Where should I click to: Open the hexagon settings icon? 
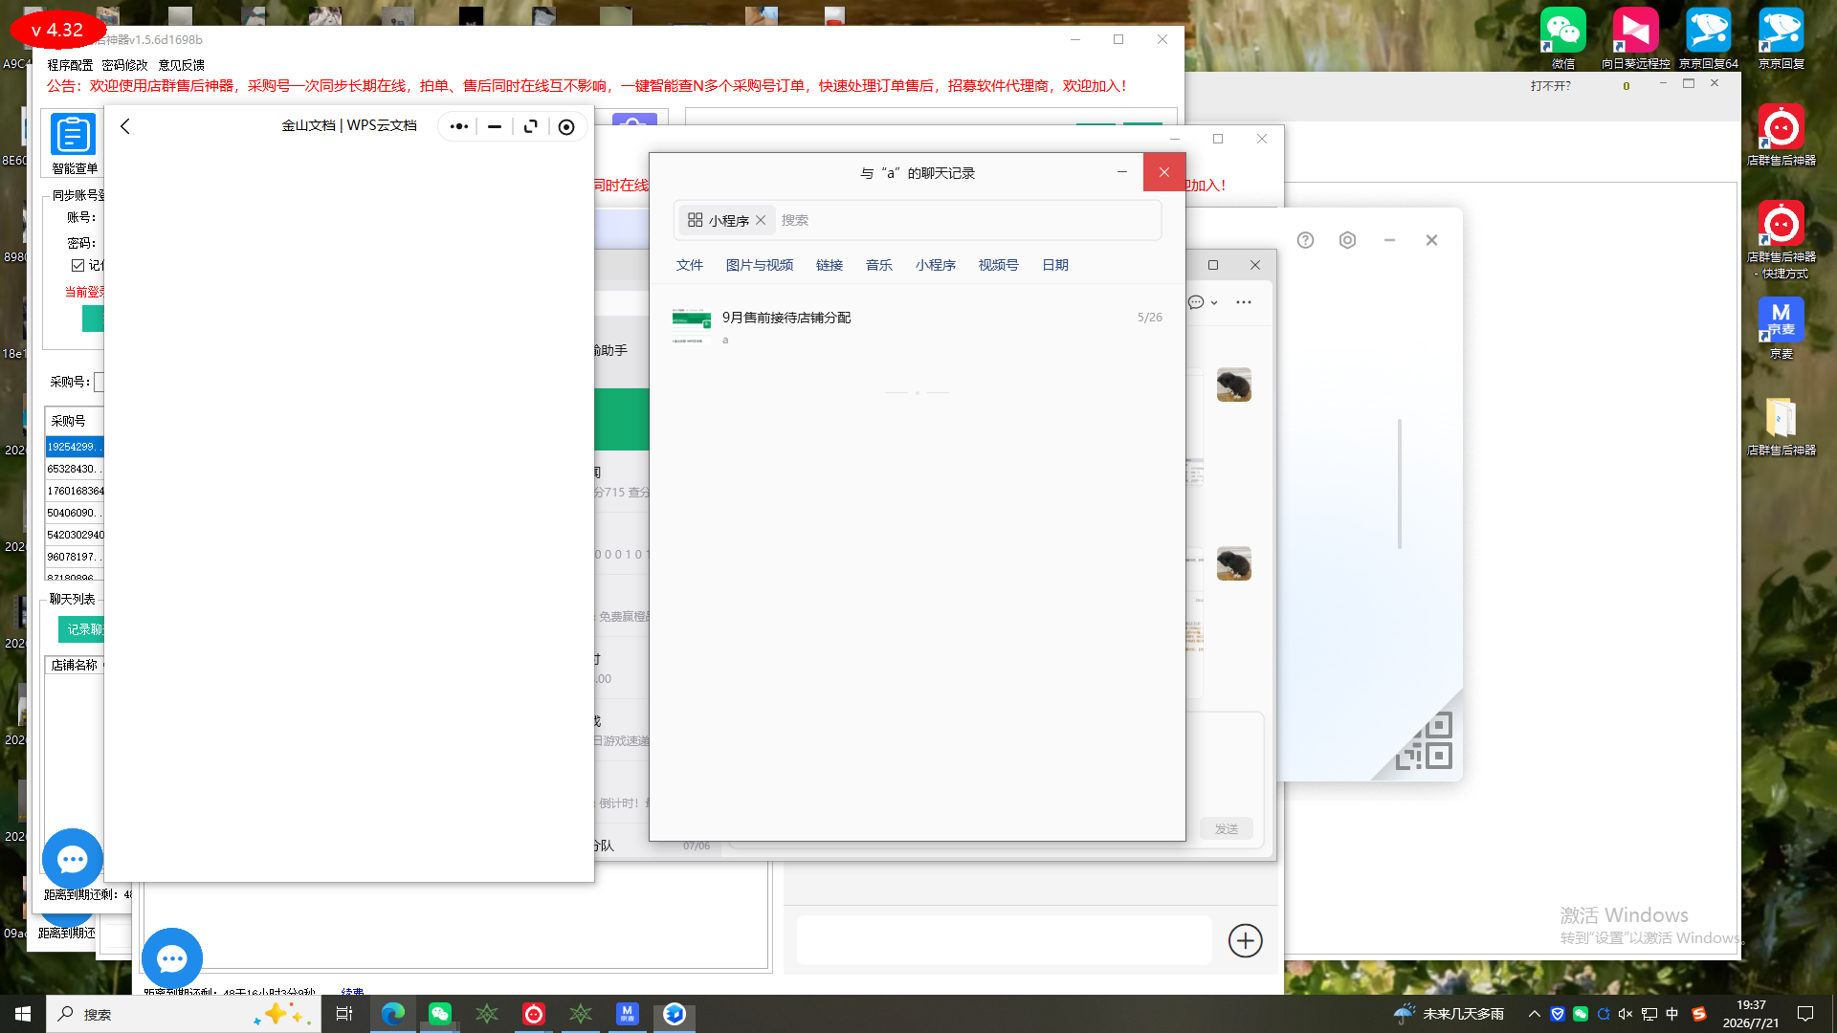(1347, 240)
